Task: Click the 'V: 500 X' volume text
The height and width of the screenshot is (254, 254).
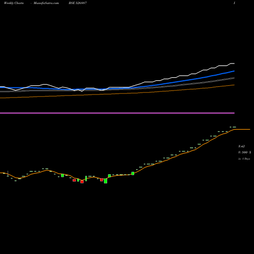Action: click(245, 152)
